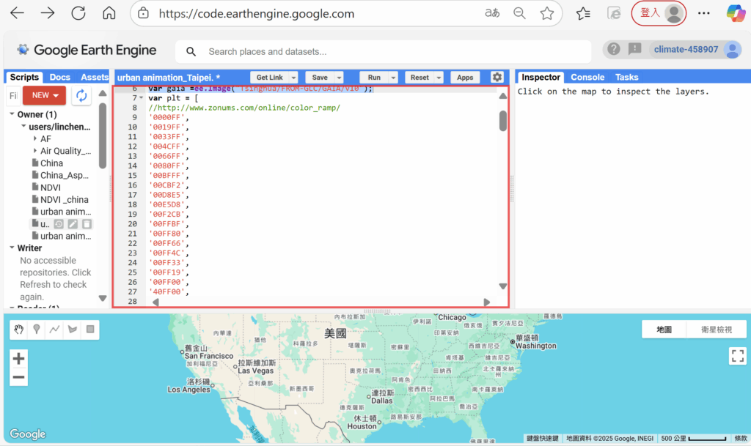Select the hand pan map tool
Image resolution: width=751 pixels, height=446 pixels.
(18, 330)
